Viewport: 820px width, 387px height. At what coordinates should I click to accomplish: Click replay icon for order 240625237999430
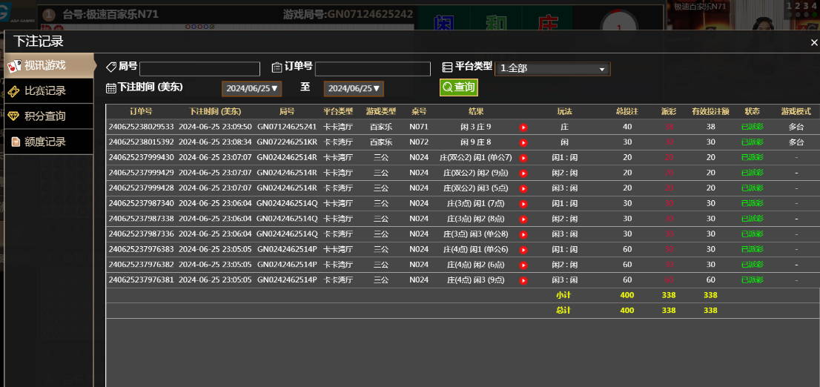(523, 158)
